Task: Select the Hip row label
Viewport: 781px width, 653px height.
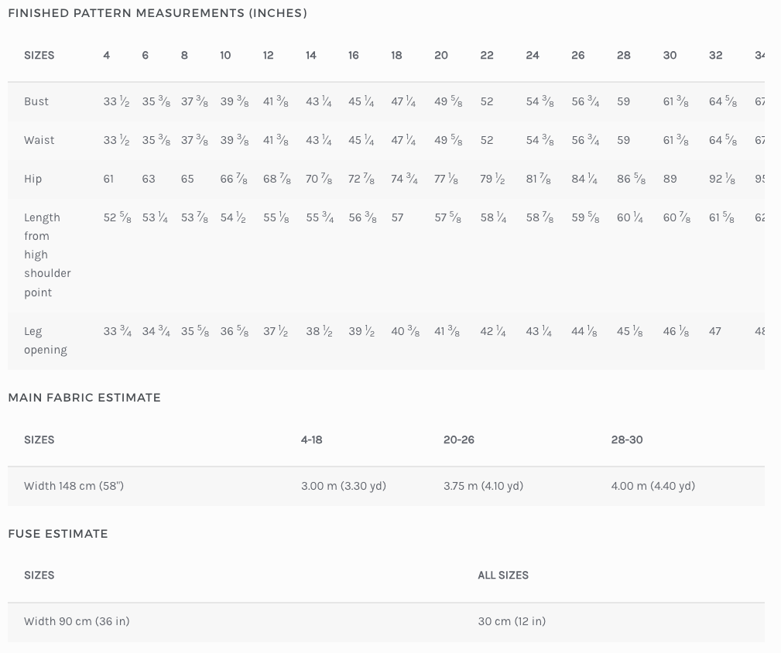Action: tap(33, 179)
